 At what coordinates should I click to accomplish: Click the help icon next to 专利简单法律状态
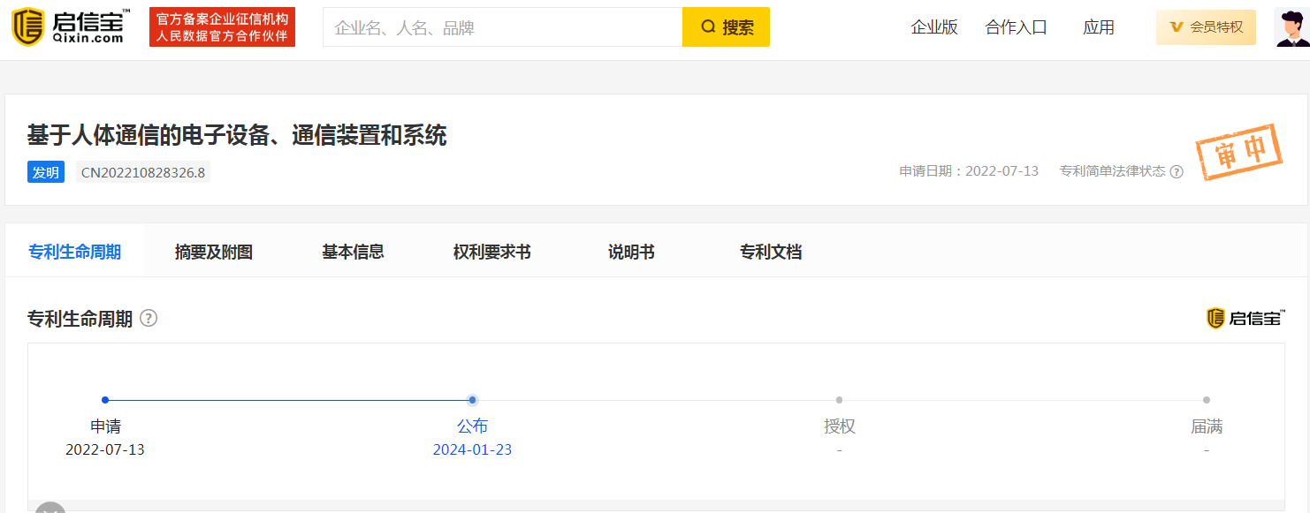(1177, 172)
